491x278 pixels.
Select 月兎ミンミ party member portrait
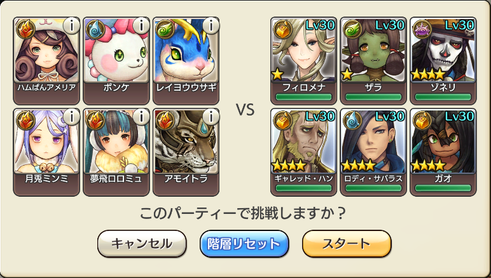pyautogui.click(x=46, y=141)
